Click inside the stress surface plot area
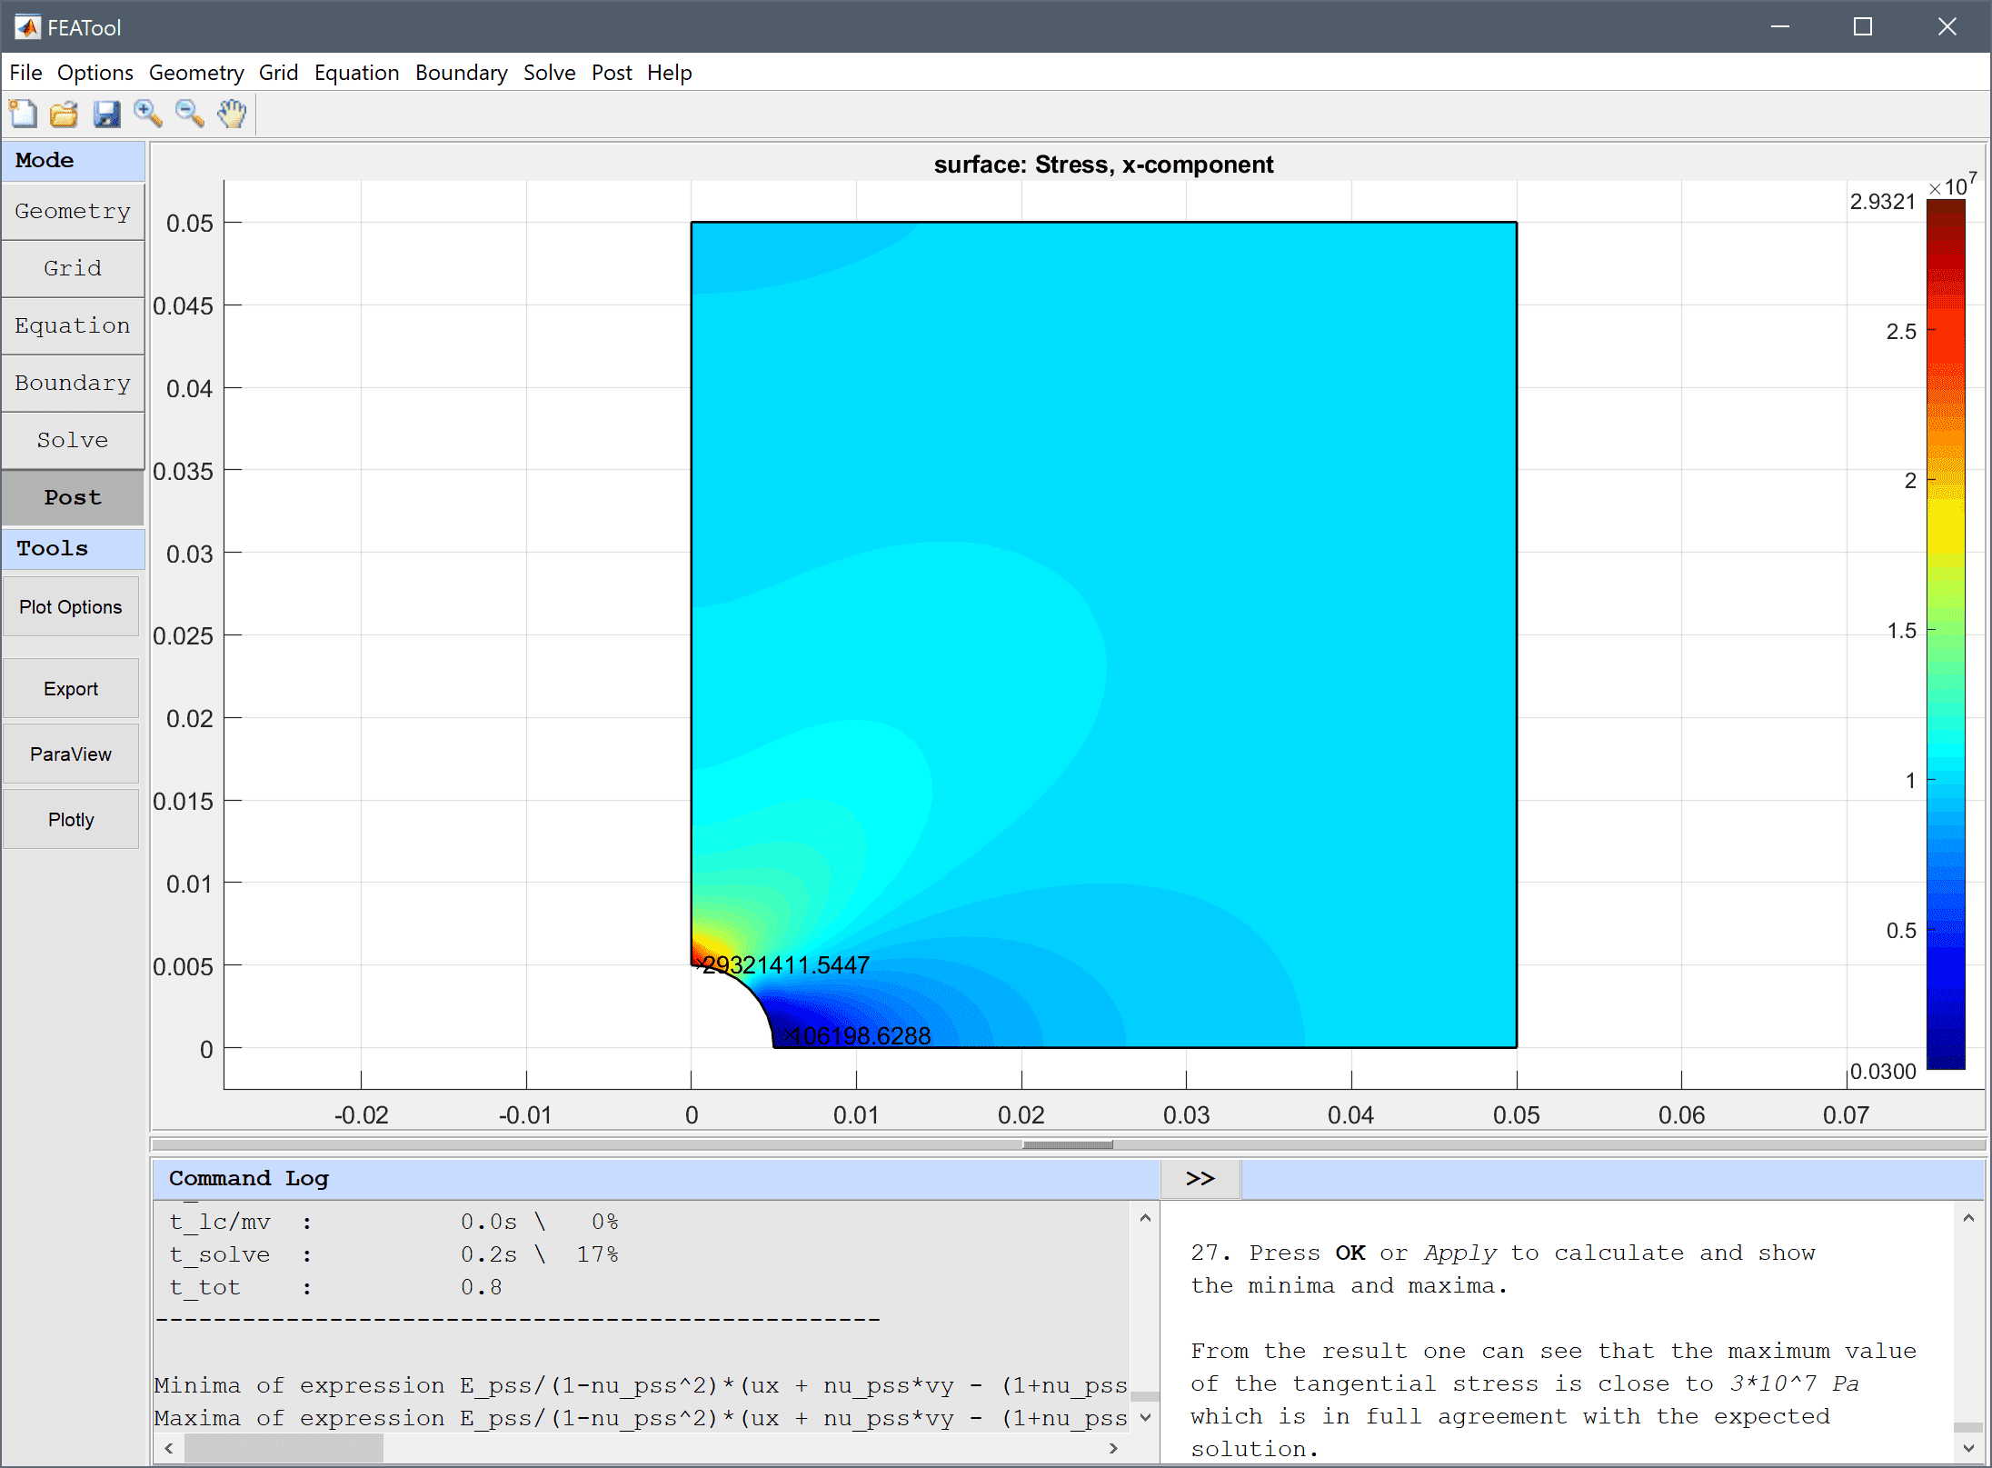 pos(1103,634)
